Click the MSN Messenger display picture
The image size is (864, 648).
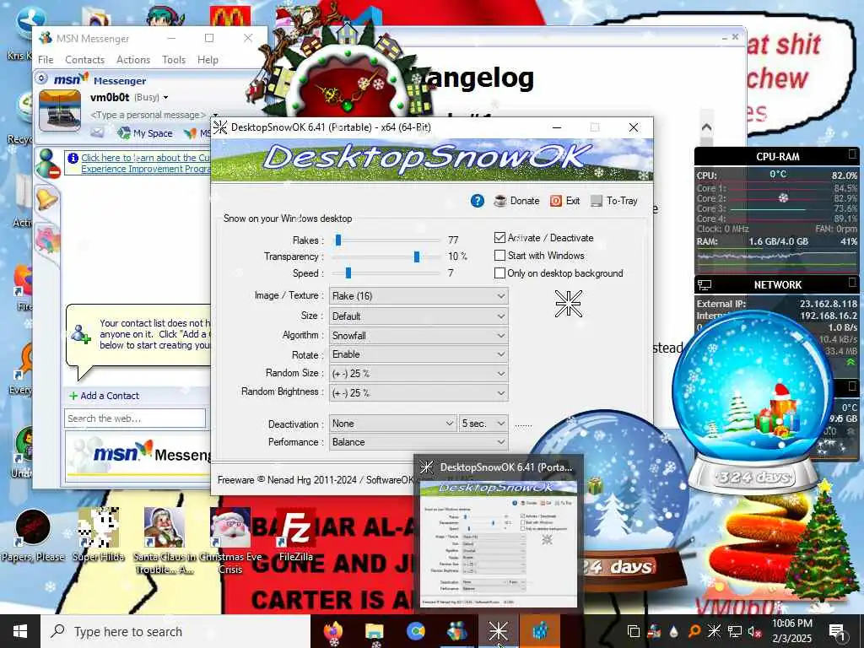pos(60,111)
